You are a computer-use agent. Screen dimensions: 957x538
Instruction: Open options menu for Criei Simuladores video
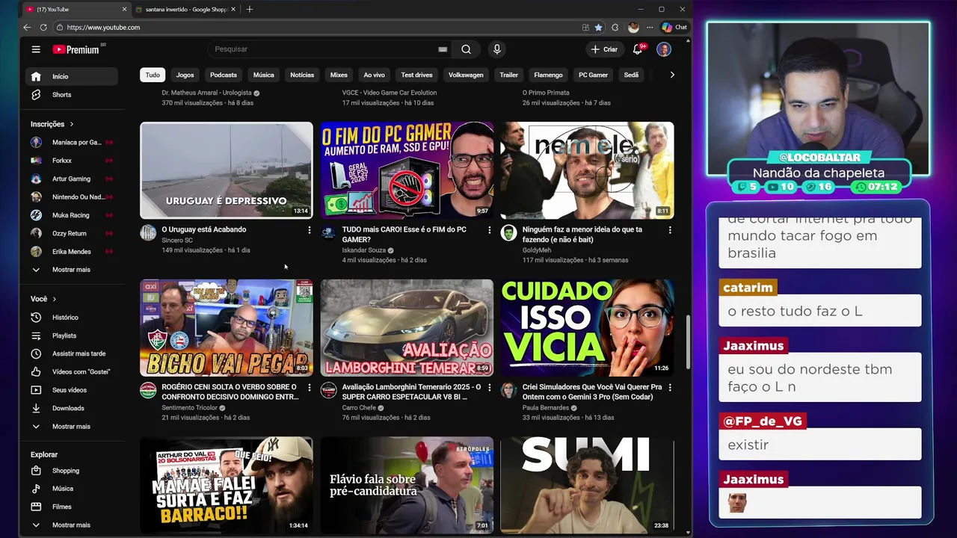click(670, 388)
